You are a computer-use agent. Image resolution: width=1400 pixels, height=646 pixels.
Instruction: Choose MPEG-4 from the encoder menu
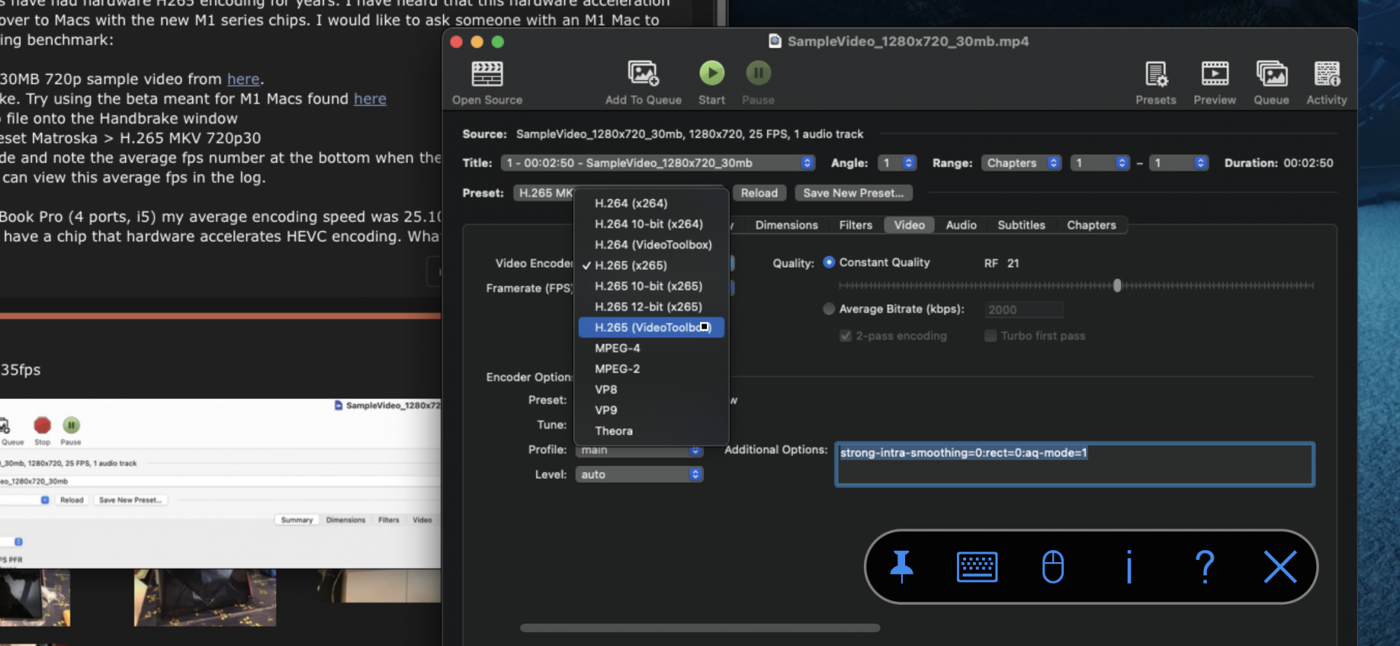click(x=651, y=348)
